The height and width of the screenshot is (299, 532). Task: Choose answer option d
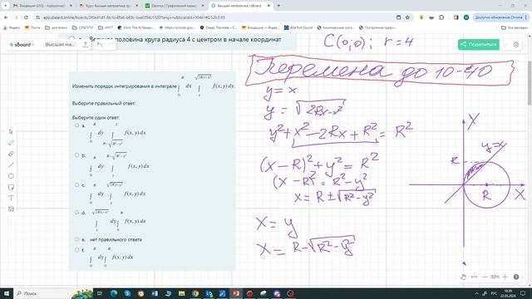pos(76,213)
